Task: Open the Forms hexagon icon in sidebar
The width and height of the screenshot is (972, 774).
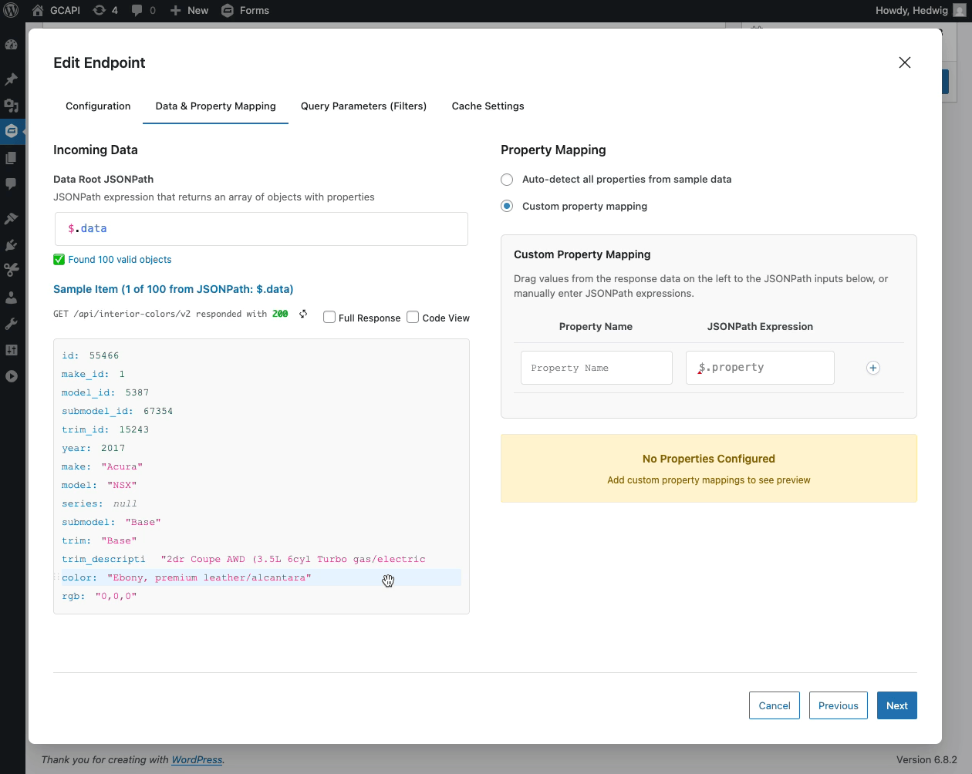Action: pyautogui.click(x=12, y=131)
